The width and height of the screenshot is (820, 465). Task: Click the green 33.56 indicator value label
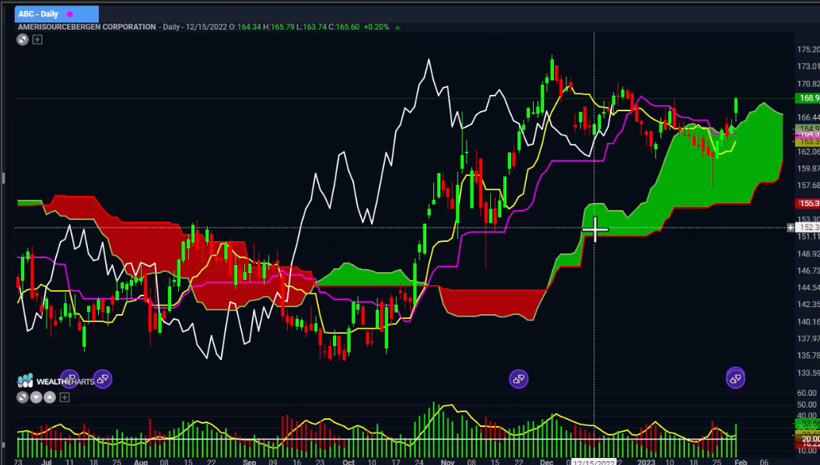(808, 423)
